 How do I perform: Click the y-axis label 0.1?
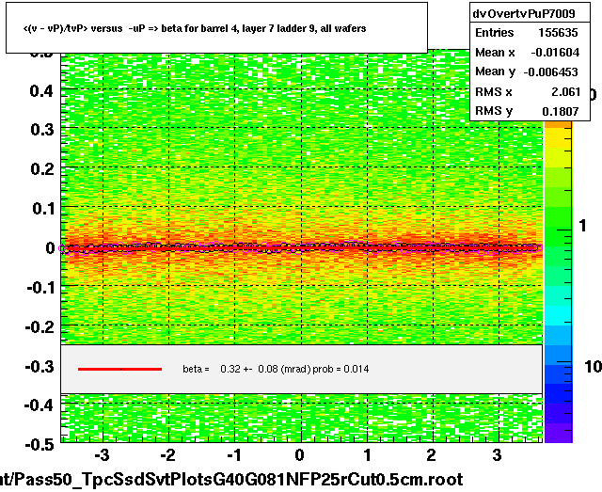(x=43, y=209)
